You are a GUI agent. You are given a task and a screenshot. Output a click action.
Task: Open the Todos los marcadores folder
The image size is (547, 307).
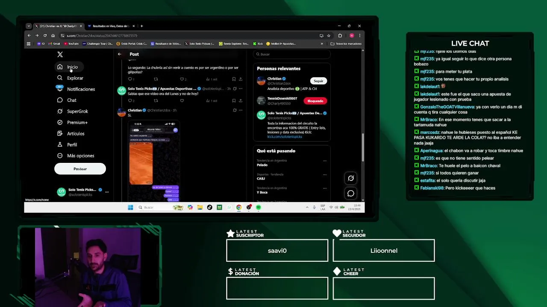point(346,43)
